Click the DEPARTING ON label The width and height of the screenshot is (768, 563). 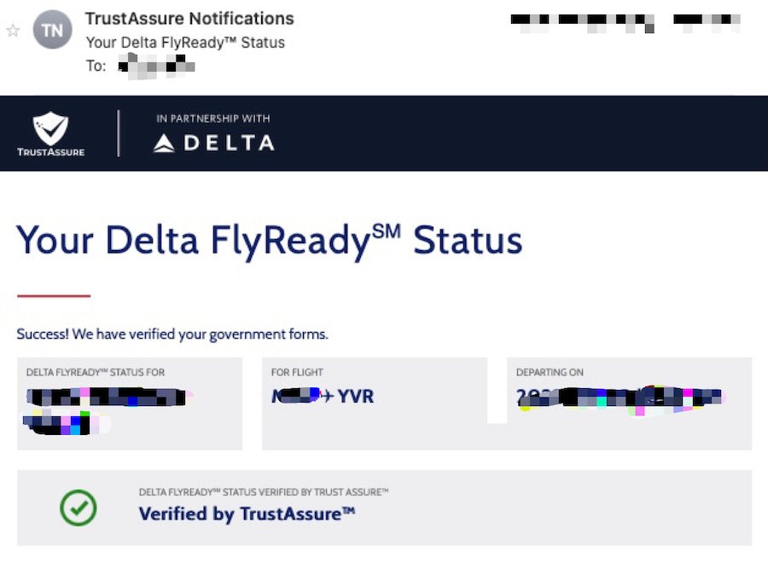point(550,372)
